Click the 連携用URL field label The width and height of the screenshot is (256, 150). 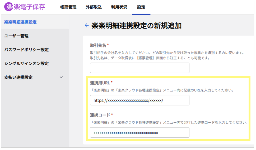pos(100,83)
